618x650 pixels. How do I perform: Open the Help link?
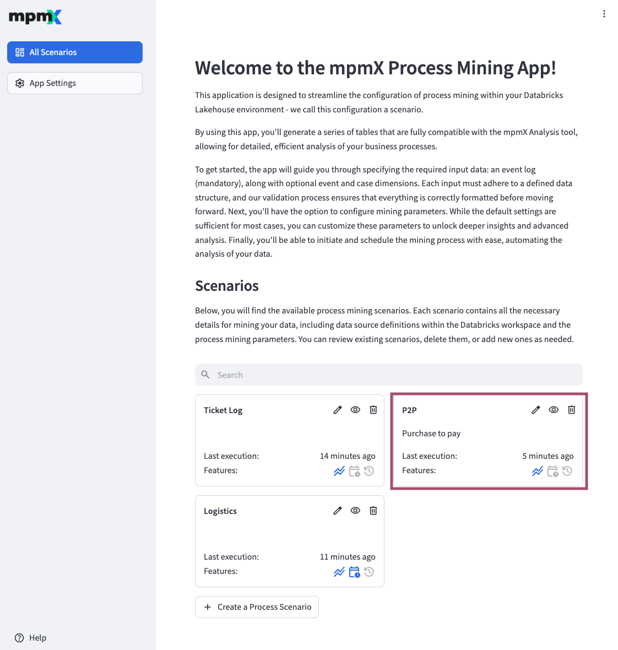31,637
